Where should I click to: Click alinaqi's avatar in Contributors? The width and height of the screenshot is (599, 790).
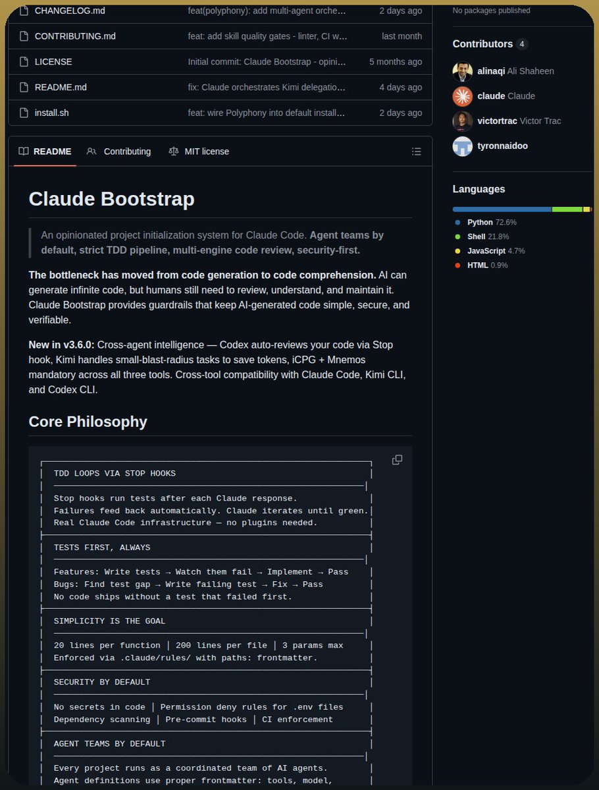coord(462,72)
